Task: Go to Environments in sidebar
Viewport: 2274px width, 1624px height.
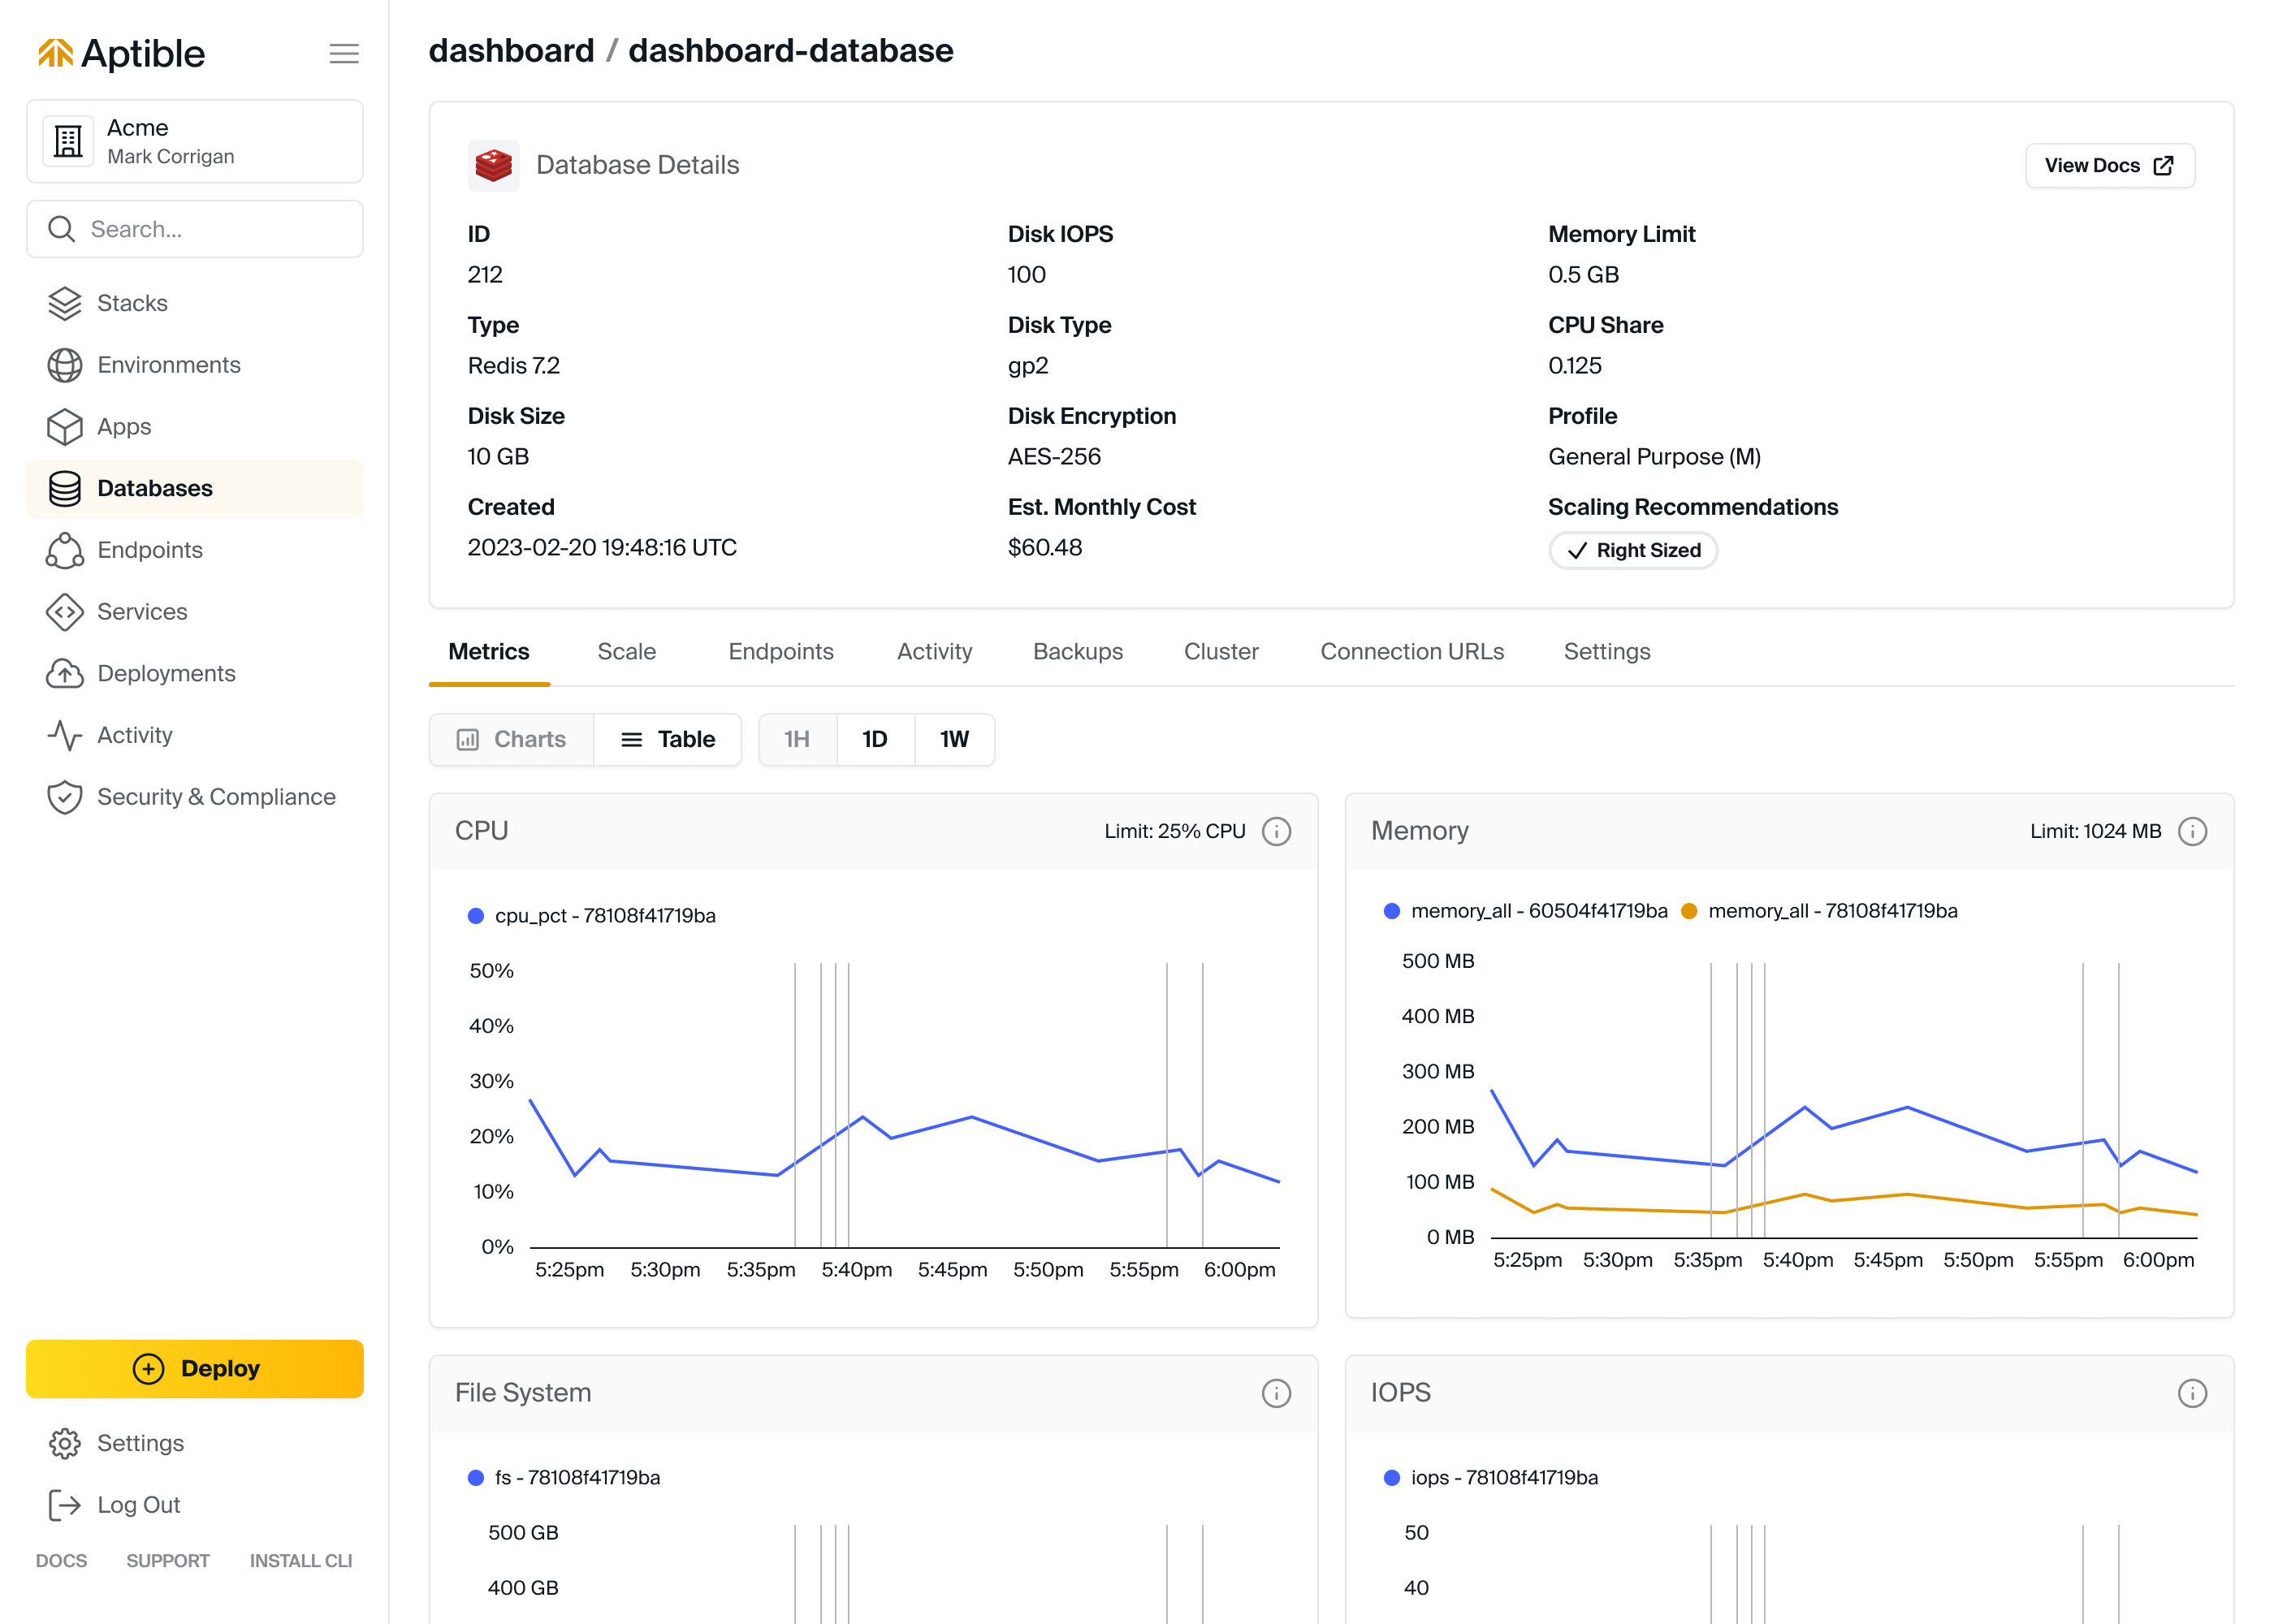Action: point(195,365)
